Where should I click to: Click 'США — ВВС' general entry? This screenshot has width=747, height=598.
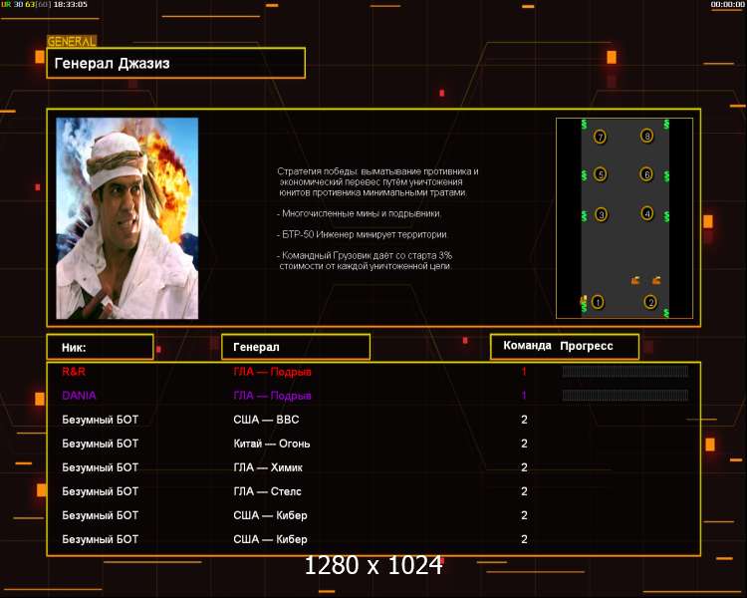pos(266,420)
